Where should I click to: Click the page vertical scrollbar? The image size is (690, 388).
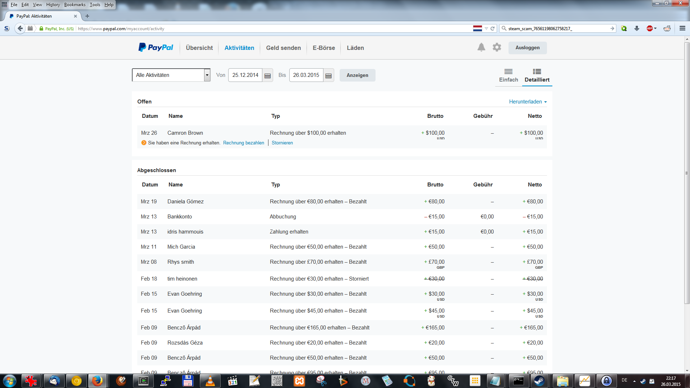(687, 172)
